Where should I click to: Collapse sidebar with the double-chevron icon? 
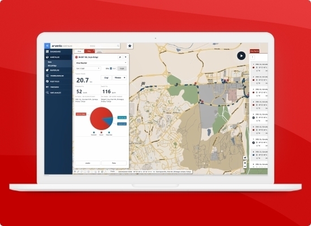point(47,46)
